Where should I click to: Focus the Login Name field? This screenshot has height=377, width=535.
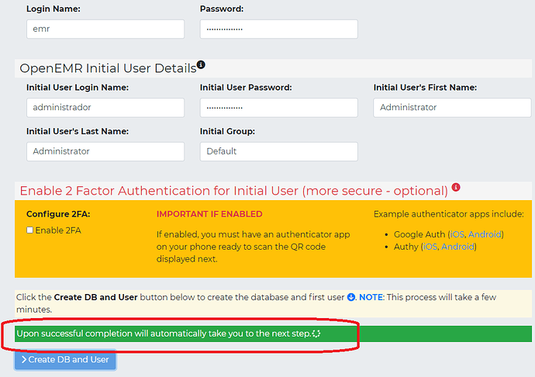(105, 29)
